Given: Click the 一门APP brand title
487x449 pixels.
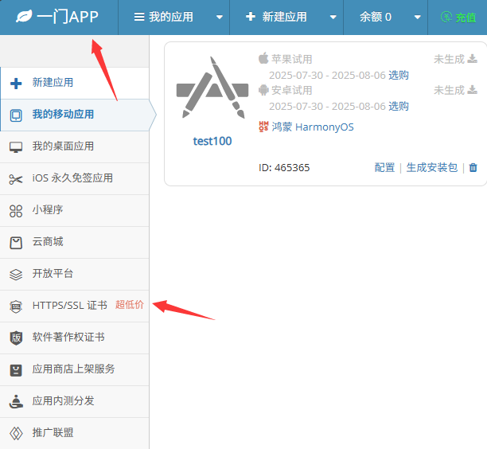Looking at the screenshot, I should [68, 17].
